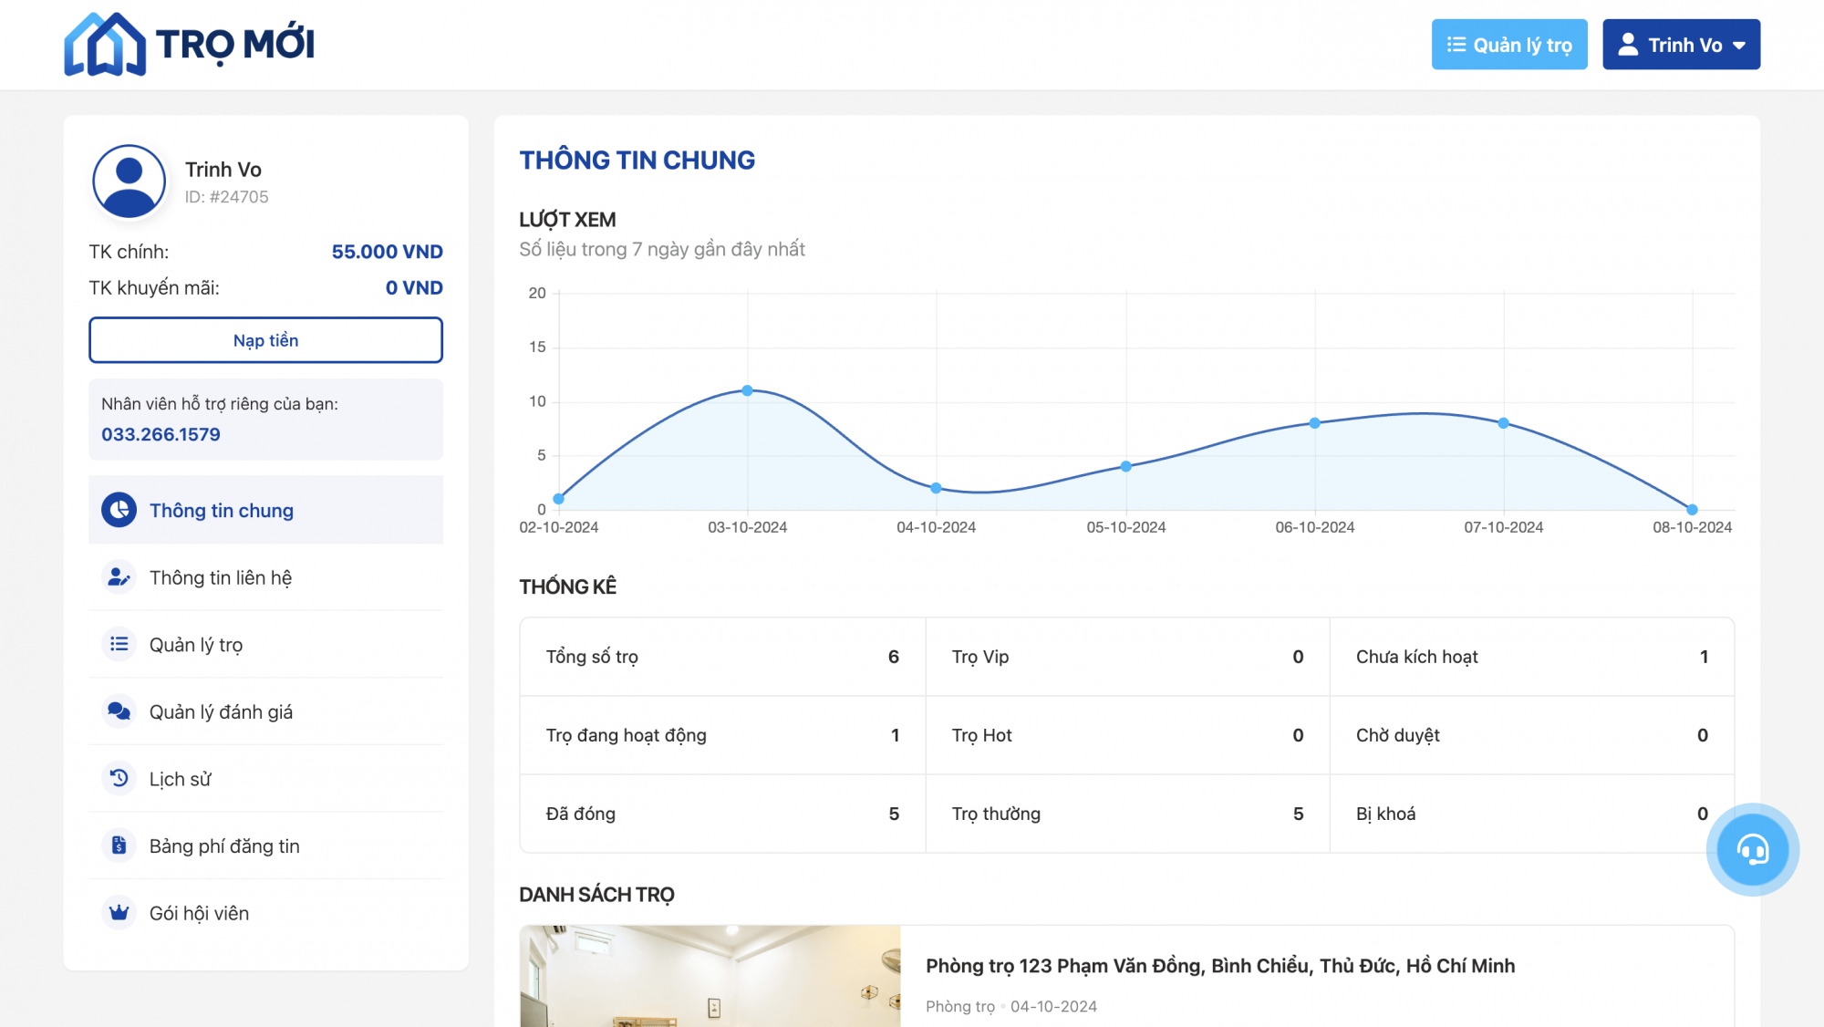Click the Đã đóng statistic cell
The width and height of the screenshot is (1824, 1027).
722,814
